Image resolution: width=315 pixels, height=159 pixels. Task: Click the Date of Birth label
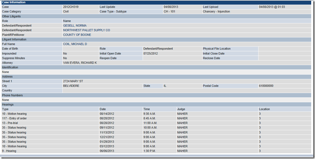[10, 49]
